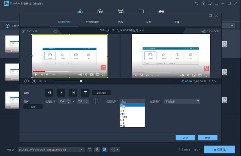Toggle the source preview eye icon
241x156 pixels.
coord(56,31)
